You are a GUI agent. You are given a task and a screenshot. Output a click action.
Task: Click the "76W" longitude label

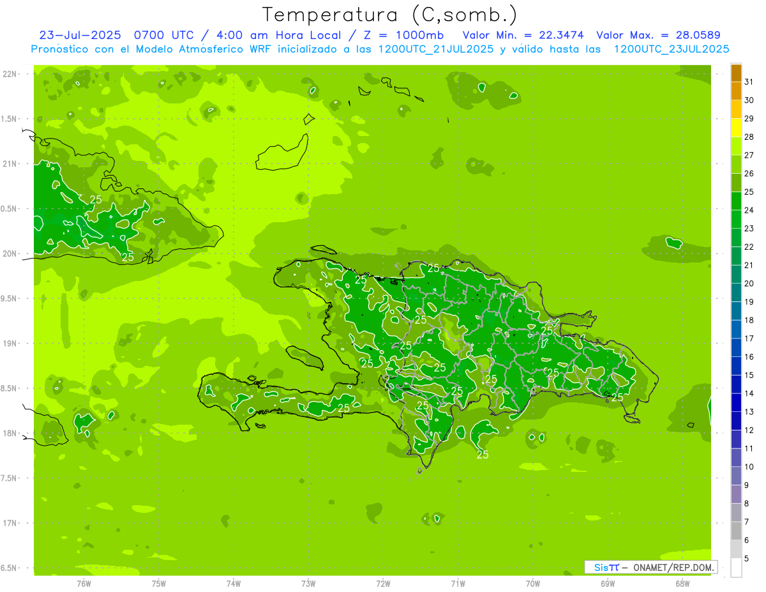tap(84, 584)
